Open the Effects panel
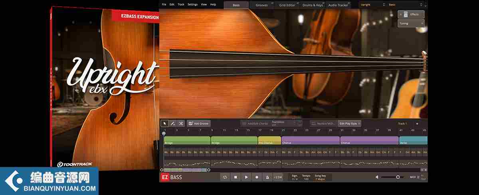The image size is (479, 195). pyautogui.click(x=411, y=14)
